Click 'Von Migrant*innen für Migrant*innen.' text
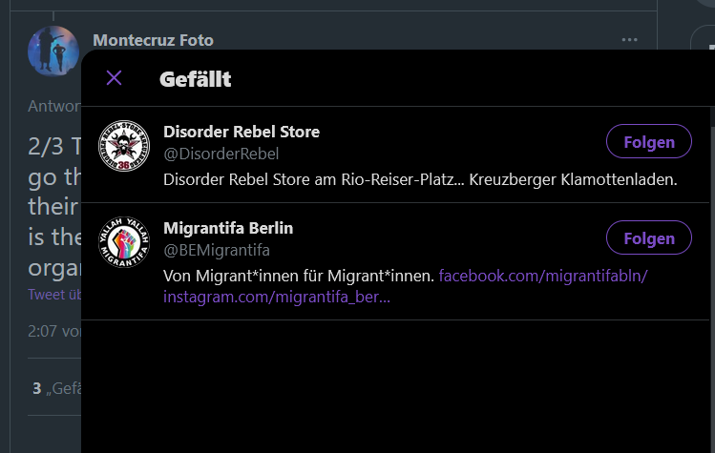 pos(299,276)
